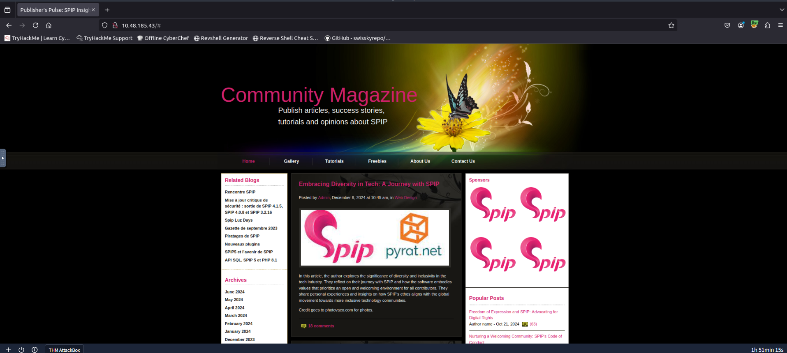The height and width of the screenshot is (353, 787).
Task: Open the June 2024 archive link
Action: click(234, 292)
